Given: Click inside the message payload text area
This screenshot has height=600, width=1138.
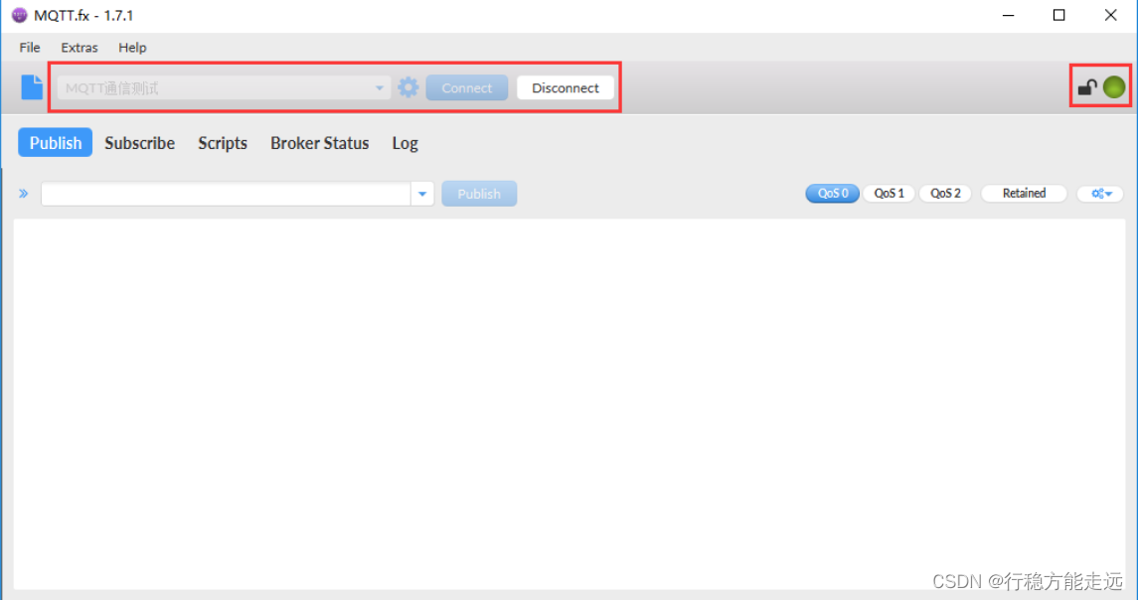Looking at the screenshot, I should (569, 403).
